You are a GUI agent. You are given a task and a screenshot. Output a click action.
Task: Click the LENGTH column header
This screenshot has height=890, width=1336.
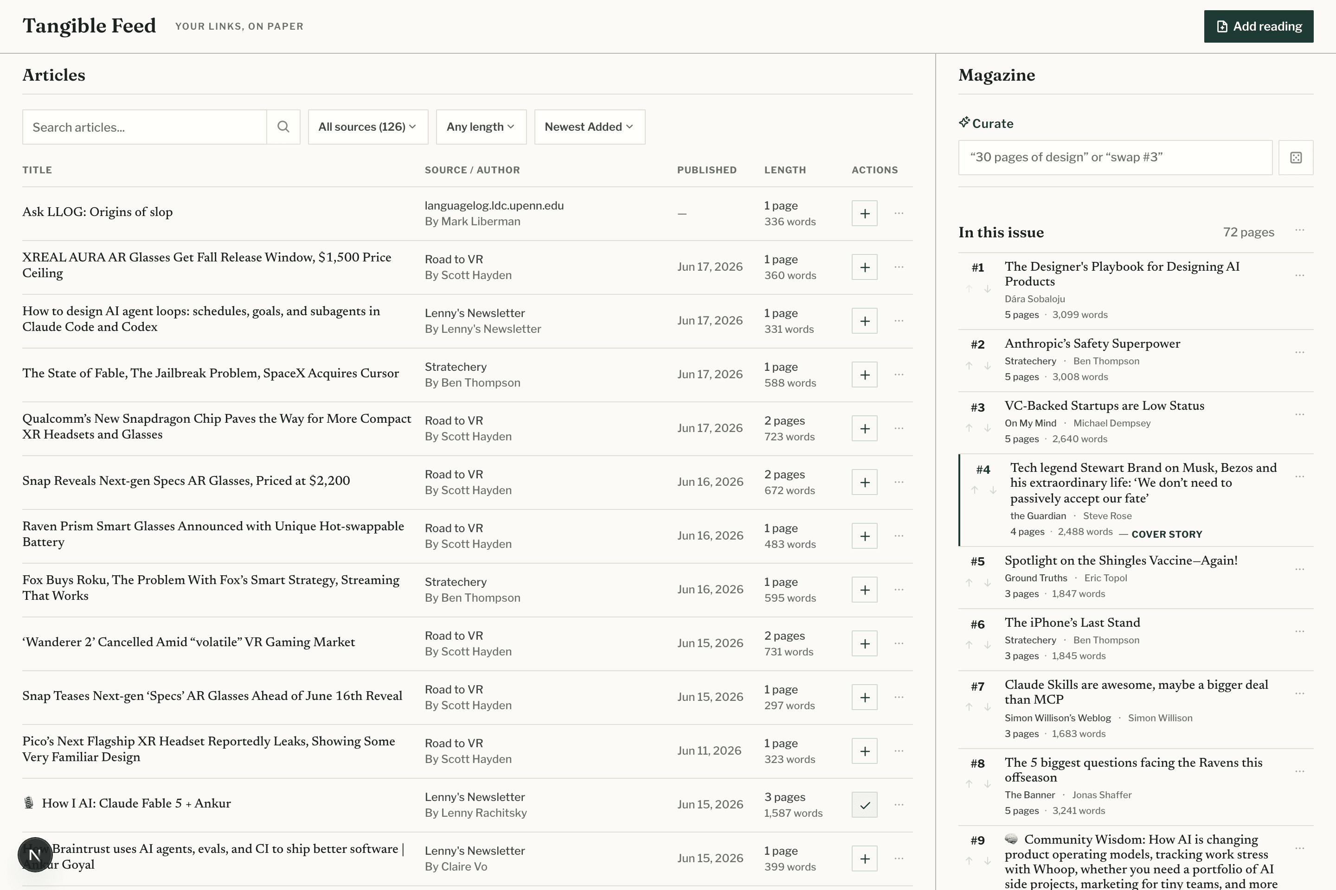785,170
